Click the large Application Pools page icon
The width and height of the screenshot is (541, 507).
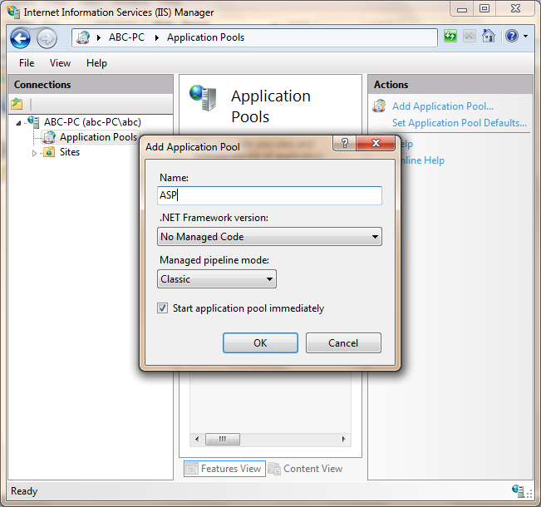(204, 98)
